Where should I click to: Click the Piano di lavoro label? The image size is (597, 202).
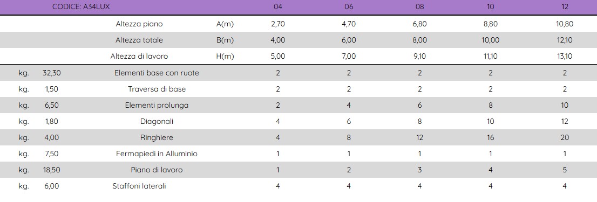pyautogui.click(x=157, y=170)
